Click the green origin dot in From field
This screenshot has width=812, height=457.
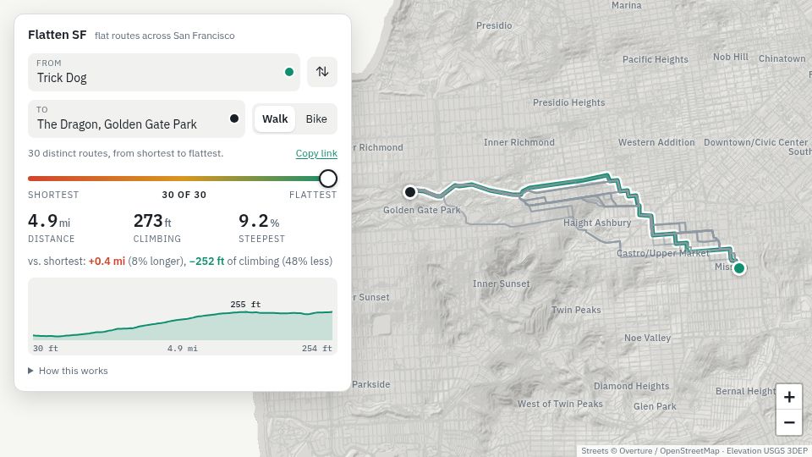pos(289,72)
